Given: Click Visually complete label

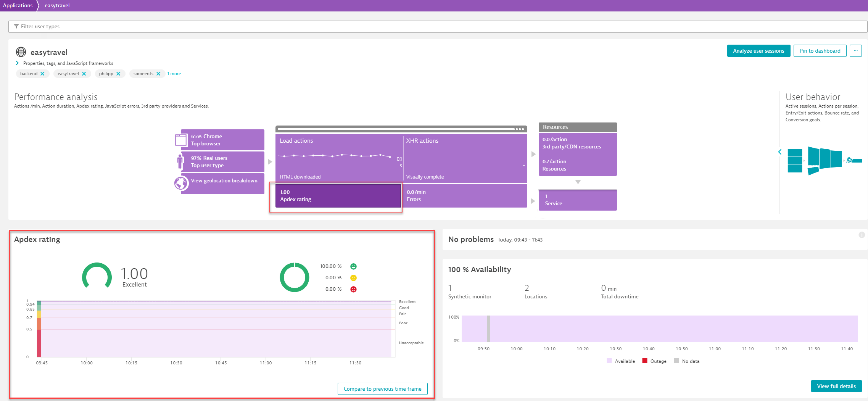Looking at the screenshot, I should (x=425, y=177).
